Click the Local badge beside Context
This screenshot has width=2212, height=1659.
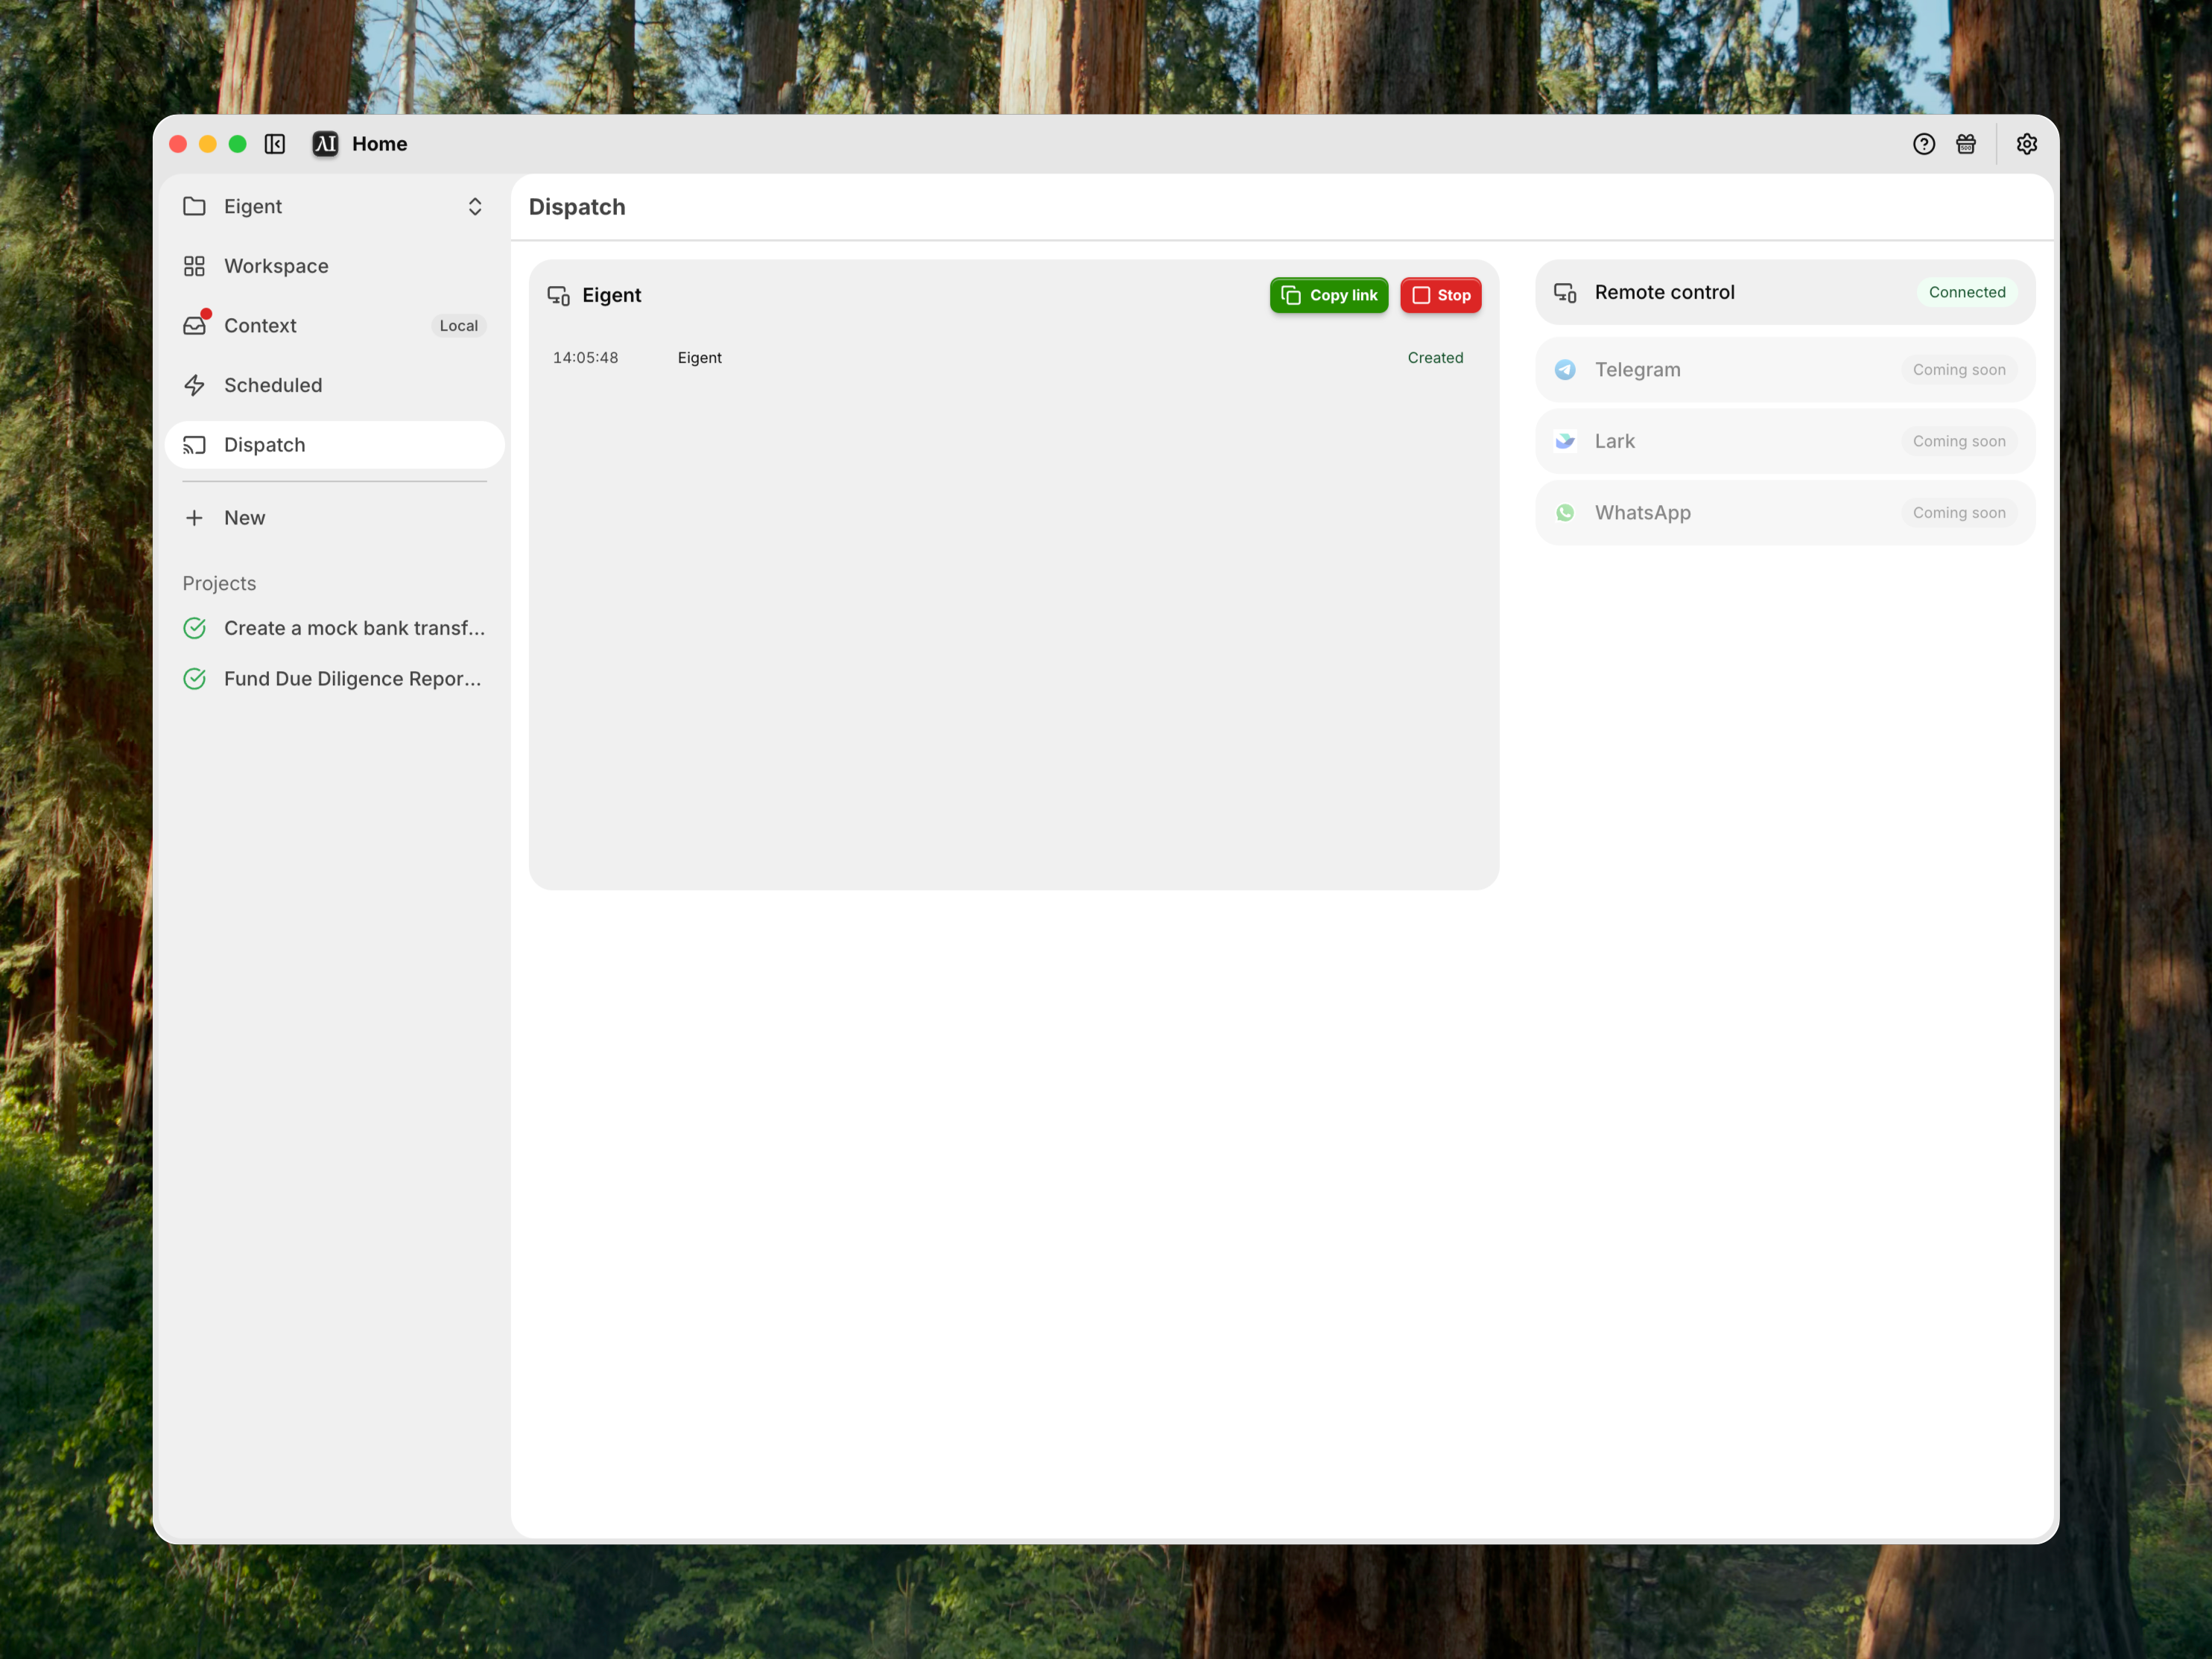click(459, 325)
